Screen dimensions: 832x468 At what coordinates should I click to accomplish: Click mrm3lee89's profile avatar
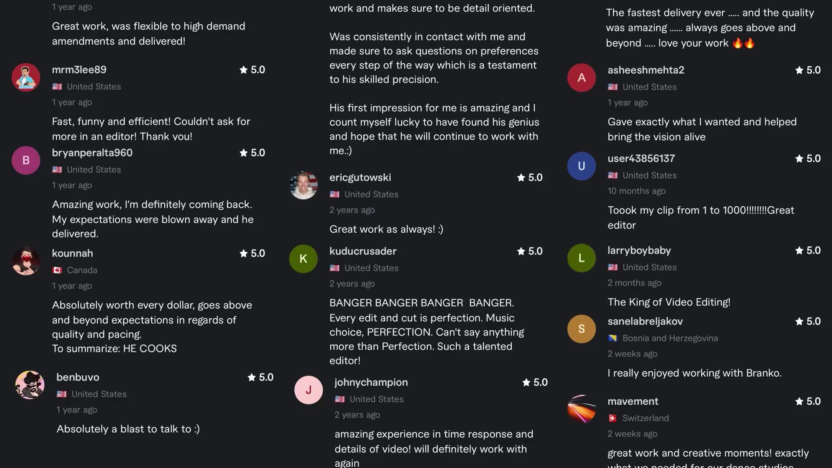click(x=26, y=78)
